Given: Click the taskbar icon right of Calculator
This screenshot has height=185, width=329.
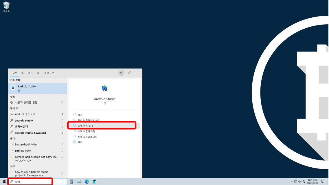Looking at the screenshot, I should [x=79, y=182].
